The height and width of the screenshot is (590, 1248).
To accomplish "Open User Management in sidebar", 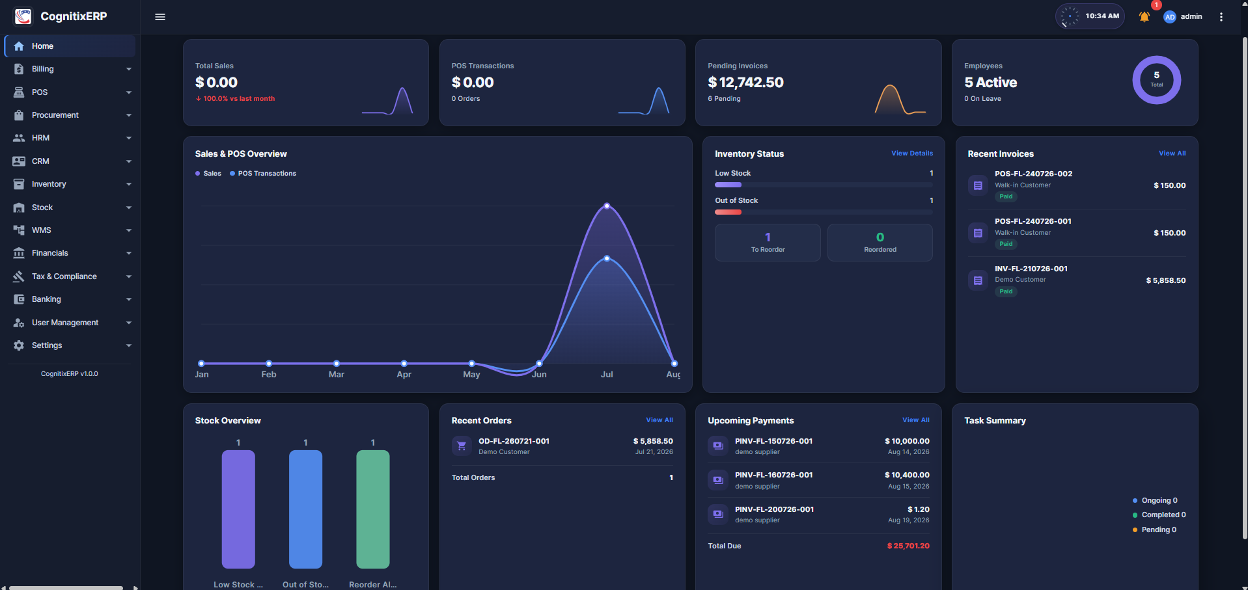I will pyautogui.click(x=70, y=323).
